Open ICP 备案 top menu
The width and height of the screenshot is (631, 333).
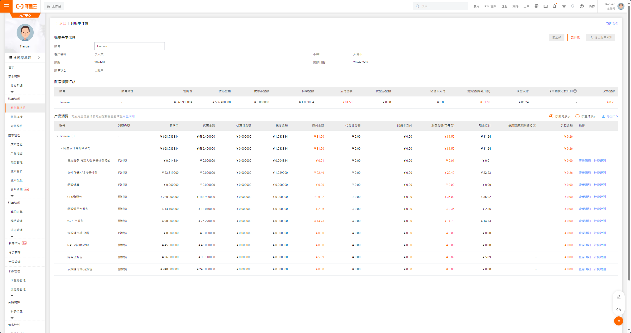coord(490,6)
